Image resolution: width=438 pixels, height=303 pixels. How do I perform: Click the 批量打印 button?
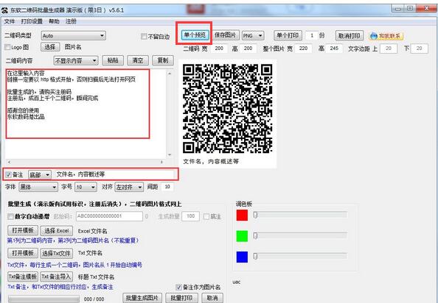181,298
